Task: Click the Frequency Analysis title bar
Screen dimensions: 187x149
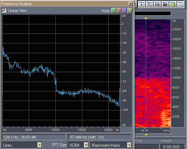Action: coord(64,4)
